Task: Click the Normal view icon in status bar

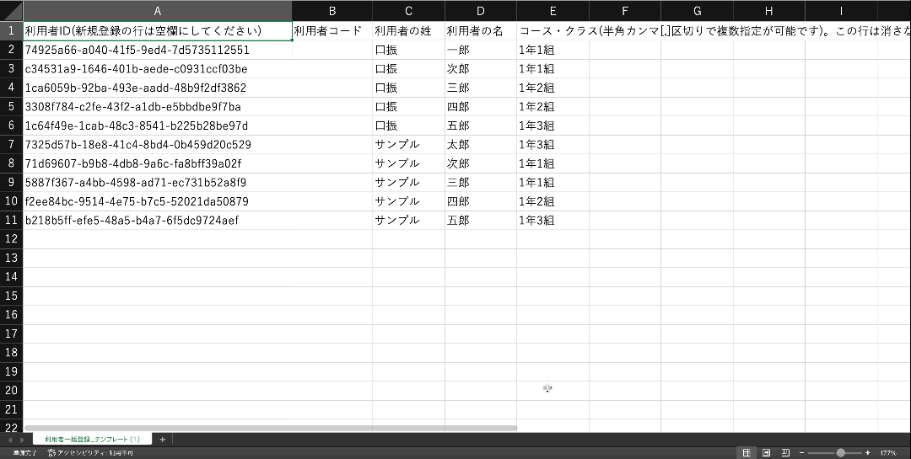Action: click(747, 452)
